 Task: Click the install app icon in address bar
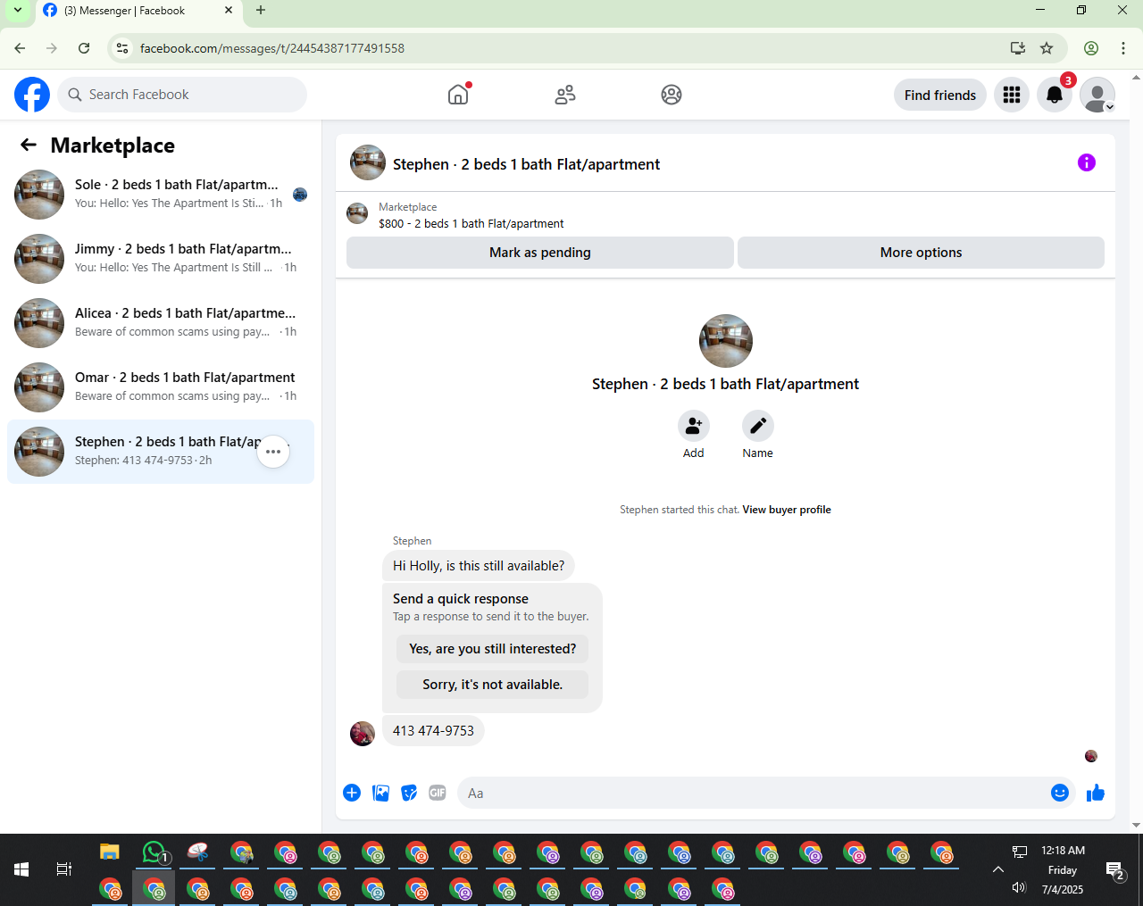1017,48
